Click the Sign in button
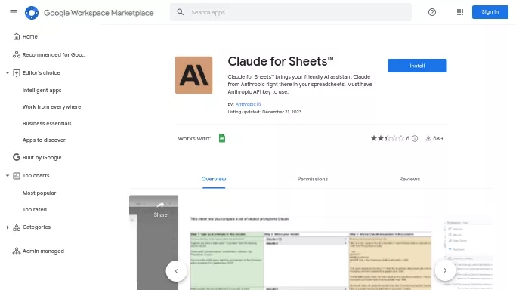Image resolution: width=516 pixels, height=290 pixels. pos(490,12)
